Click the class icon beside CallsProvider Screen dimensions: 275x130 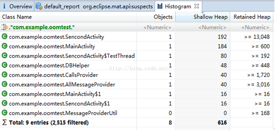point(4,75)
